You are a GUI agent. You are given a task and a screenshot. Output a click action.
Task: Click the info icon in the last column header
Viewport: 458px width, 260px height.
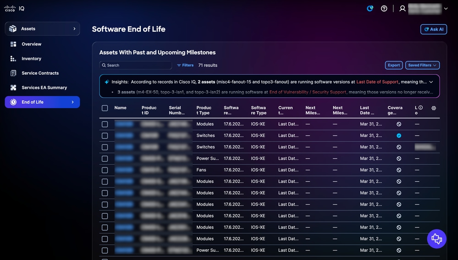pos(420,108)
